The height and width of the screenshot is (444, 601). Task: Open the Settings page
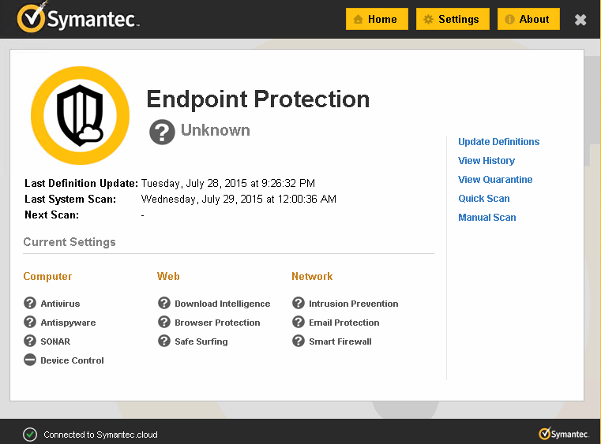click(x=453, y=19)
